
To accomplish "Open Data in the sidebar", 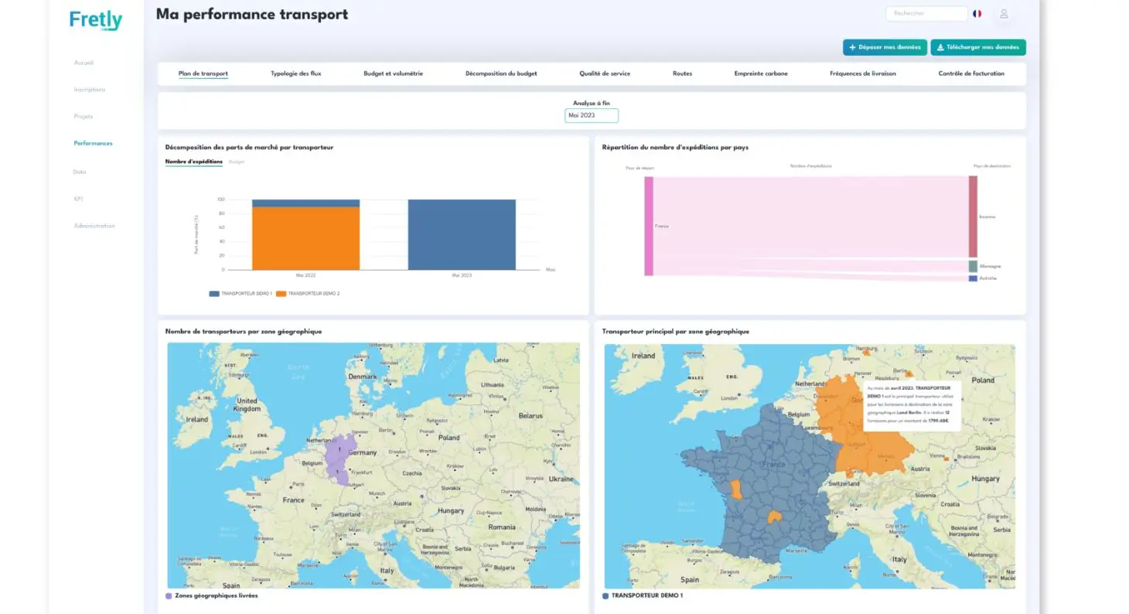I will (x=80, y=172).
